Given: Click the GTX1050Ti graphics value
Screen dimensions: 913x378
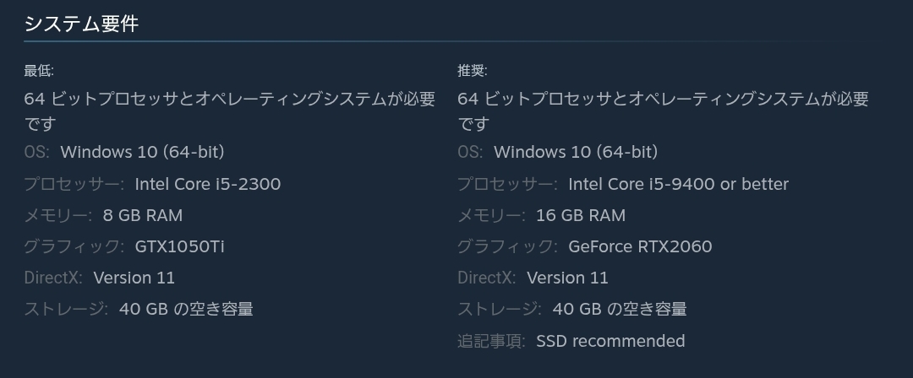Looking at the screenshot, I should pyautogui.click(x=179, y=246).
